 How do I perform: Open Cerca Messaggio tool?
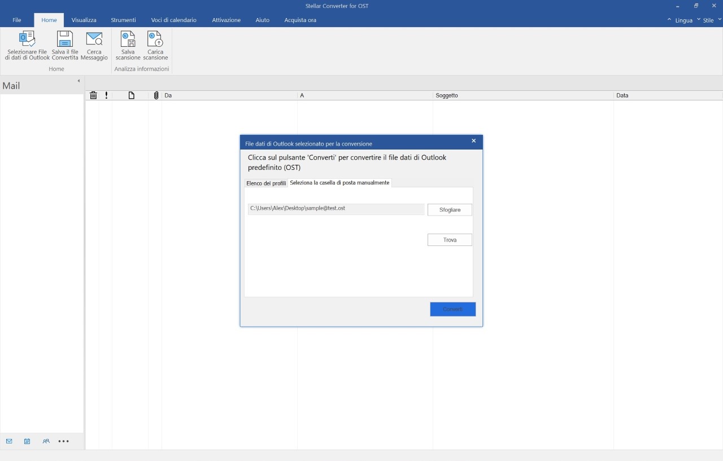coord(94,46)
